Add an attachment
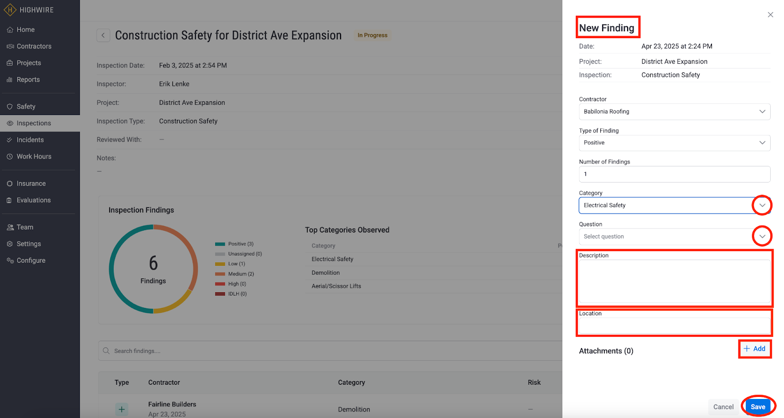Screen dimensions: 784x418 [755, 348]
